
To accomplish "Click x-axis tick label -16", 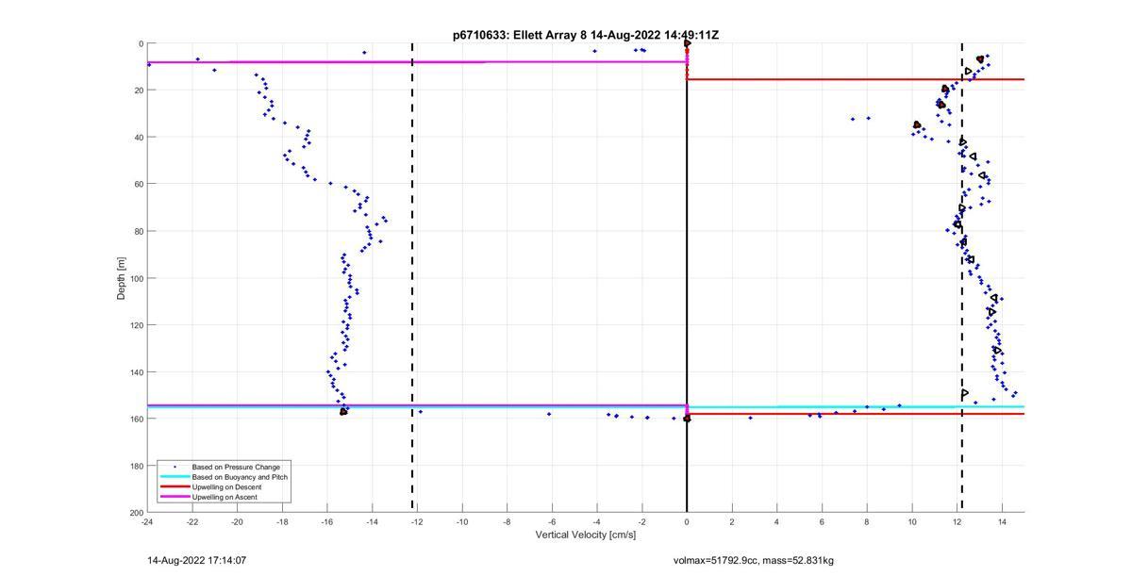I will click(x=327, y=521).
